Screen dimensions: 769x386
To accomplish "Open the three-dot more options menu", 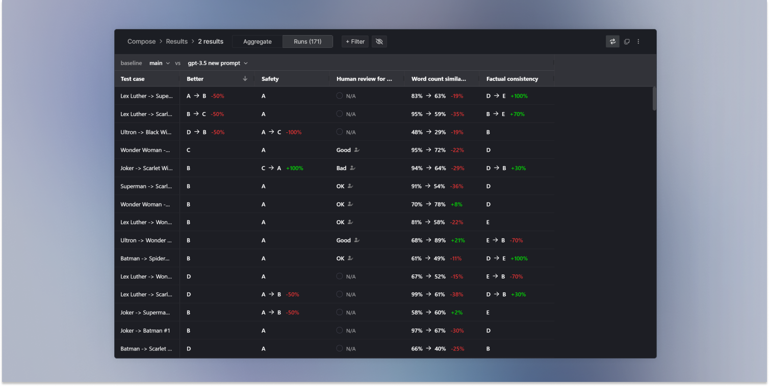I will [638, 42].
